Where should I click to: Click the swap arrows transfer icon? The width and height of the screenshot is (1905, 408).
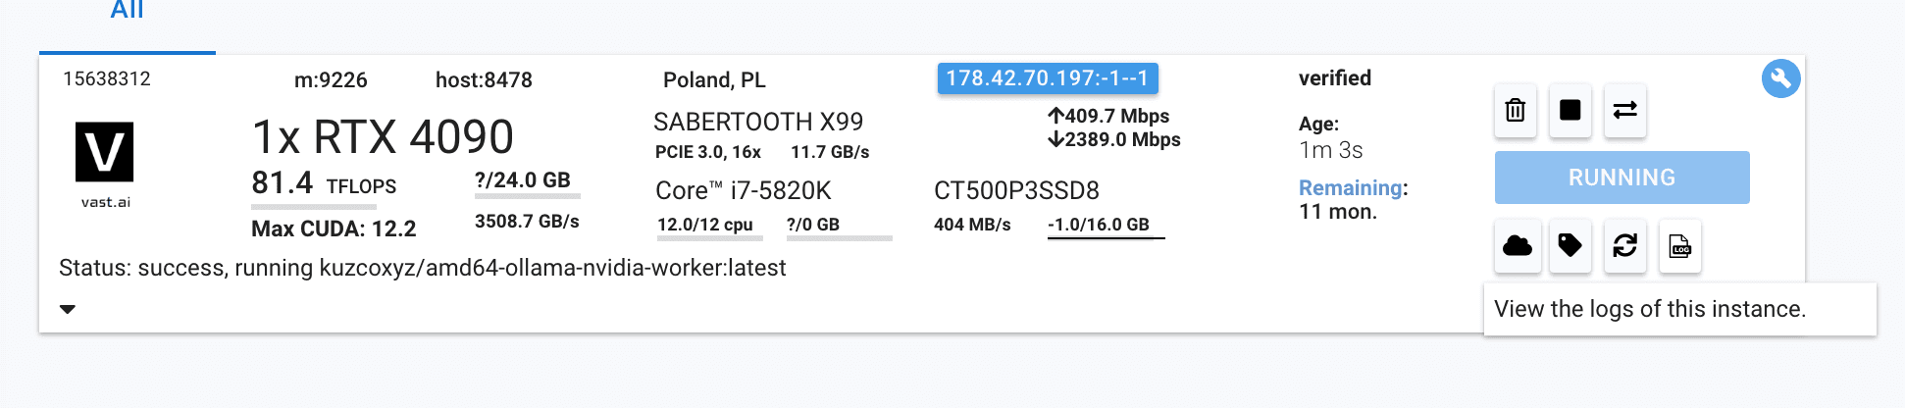(1625, 111)
